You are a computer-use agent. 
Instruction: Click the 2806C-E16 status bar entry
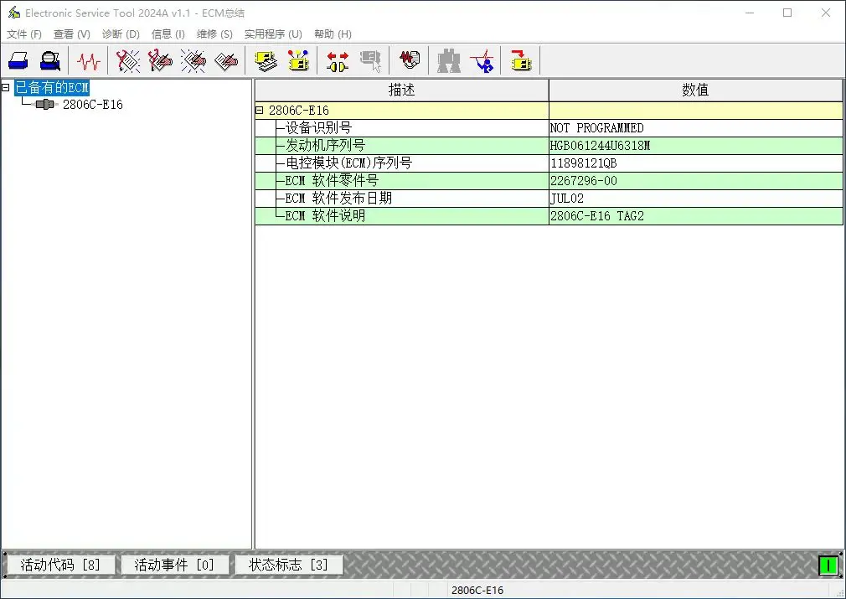click(x=477, y=591)
